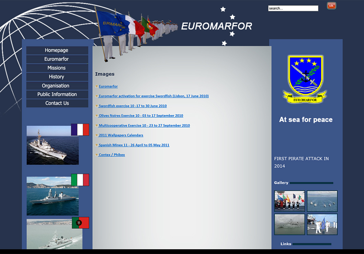Click the star bullet beside Contex / Phibex

point(96,155)
